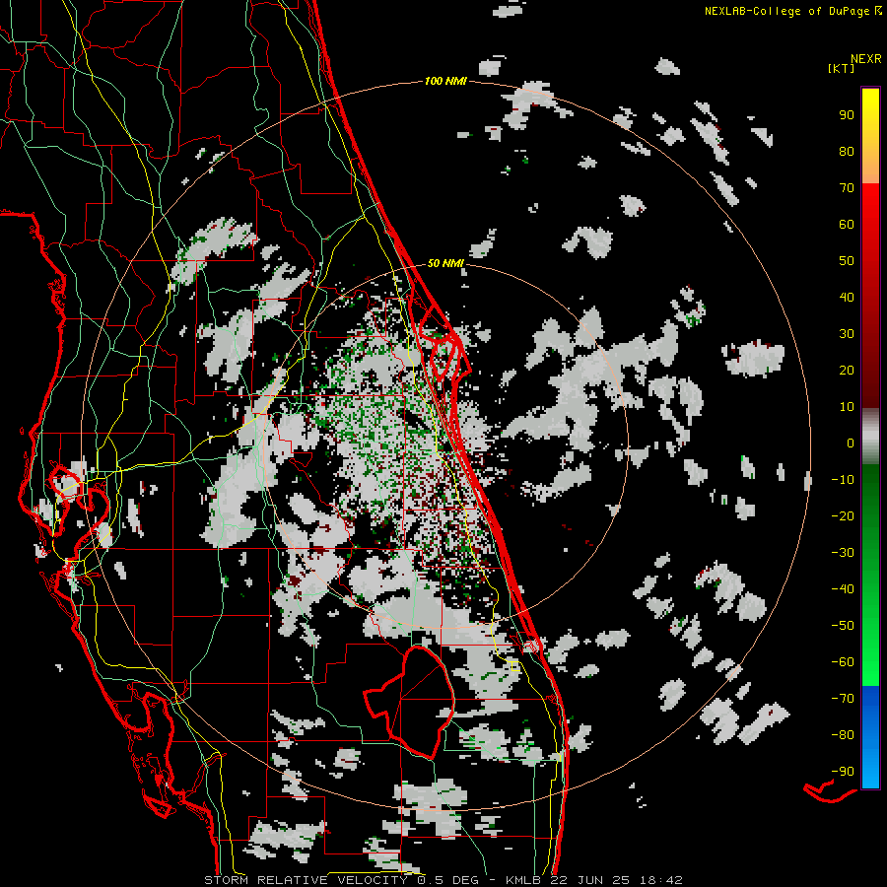
Task: Click the 60 value on velocity scale
Action: click(847, 224)
